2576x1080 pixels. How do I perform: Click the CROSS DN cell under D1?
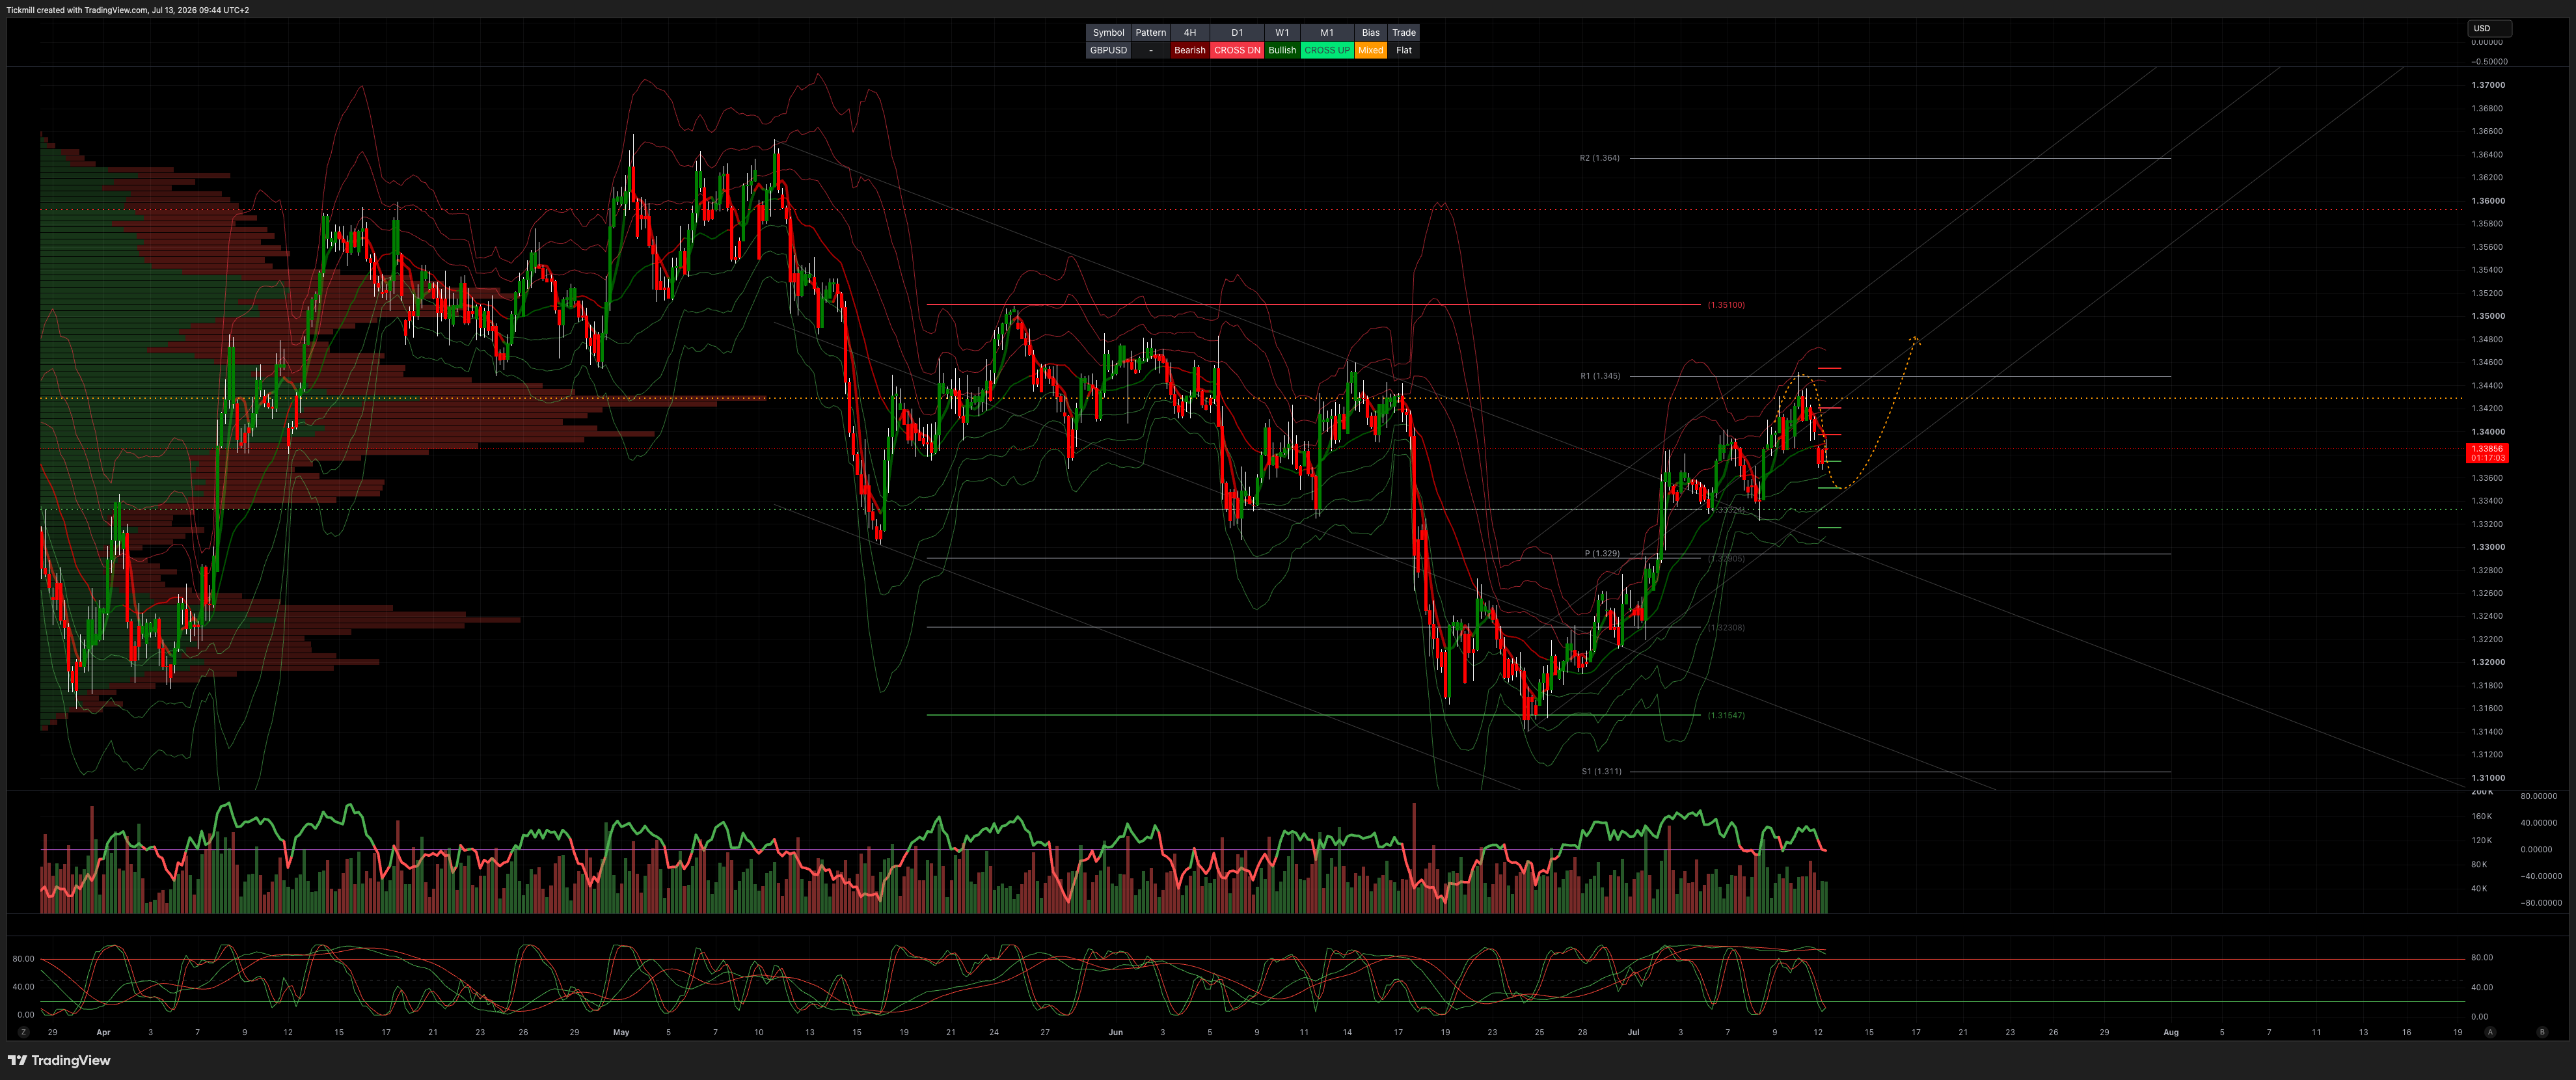(1237, 50)
